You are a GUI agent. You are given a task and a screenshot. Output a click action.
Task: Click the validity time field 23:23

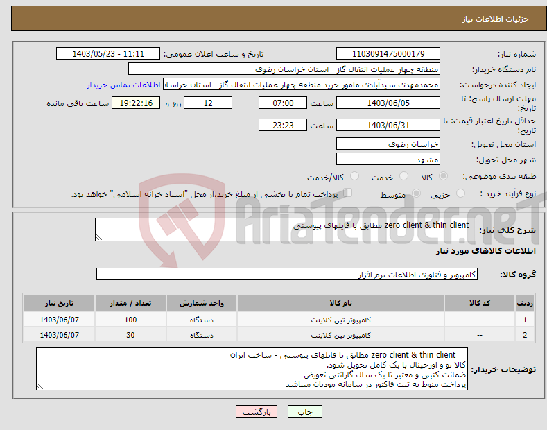283,125
